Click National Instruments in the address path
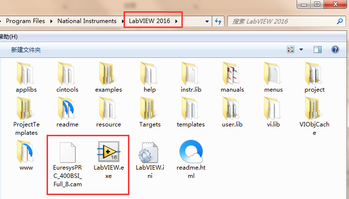349x199 pixels. tap(87, 21)
